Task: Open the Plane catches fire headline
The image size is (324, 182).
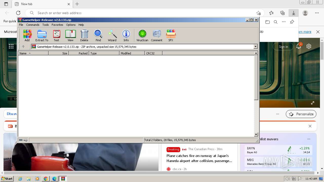Action: coord(199,158)
